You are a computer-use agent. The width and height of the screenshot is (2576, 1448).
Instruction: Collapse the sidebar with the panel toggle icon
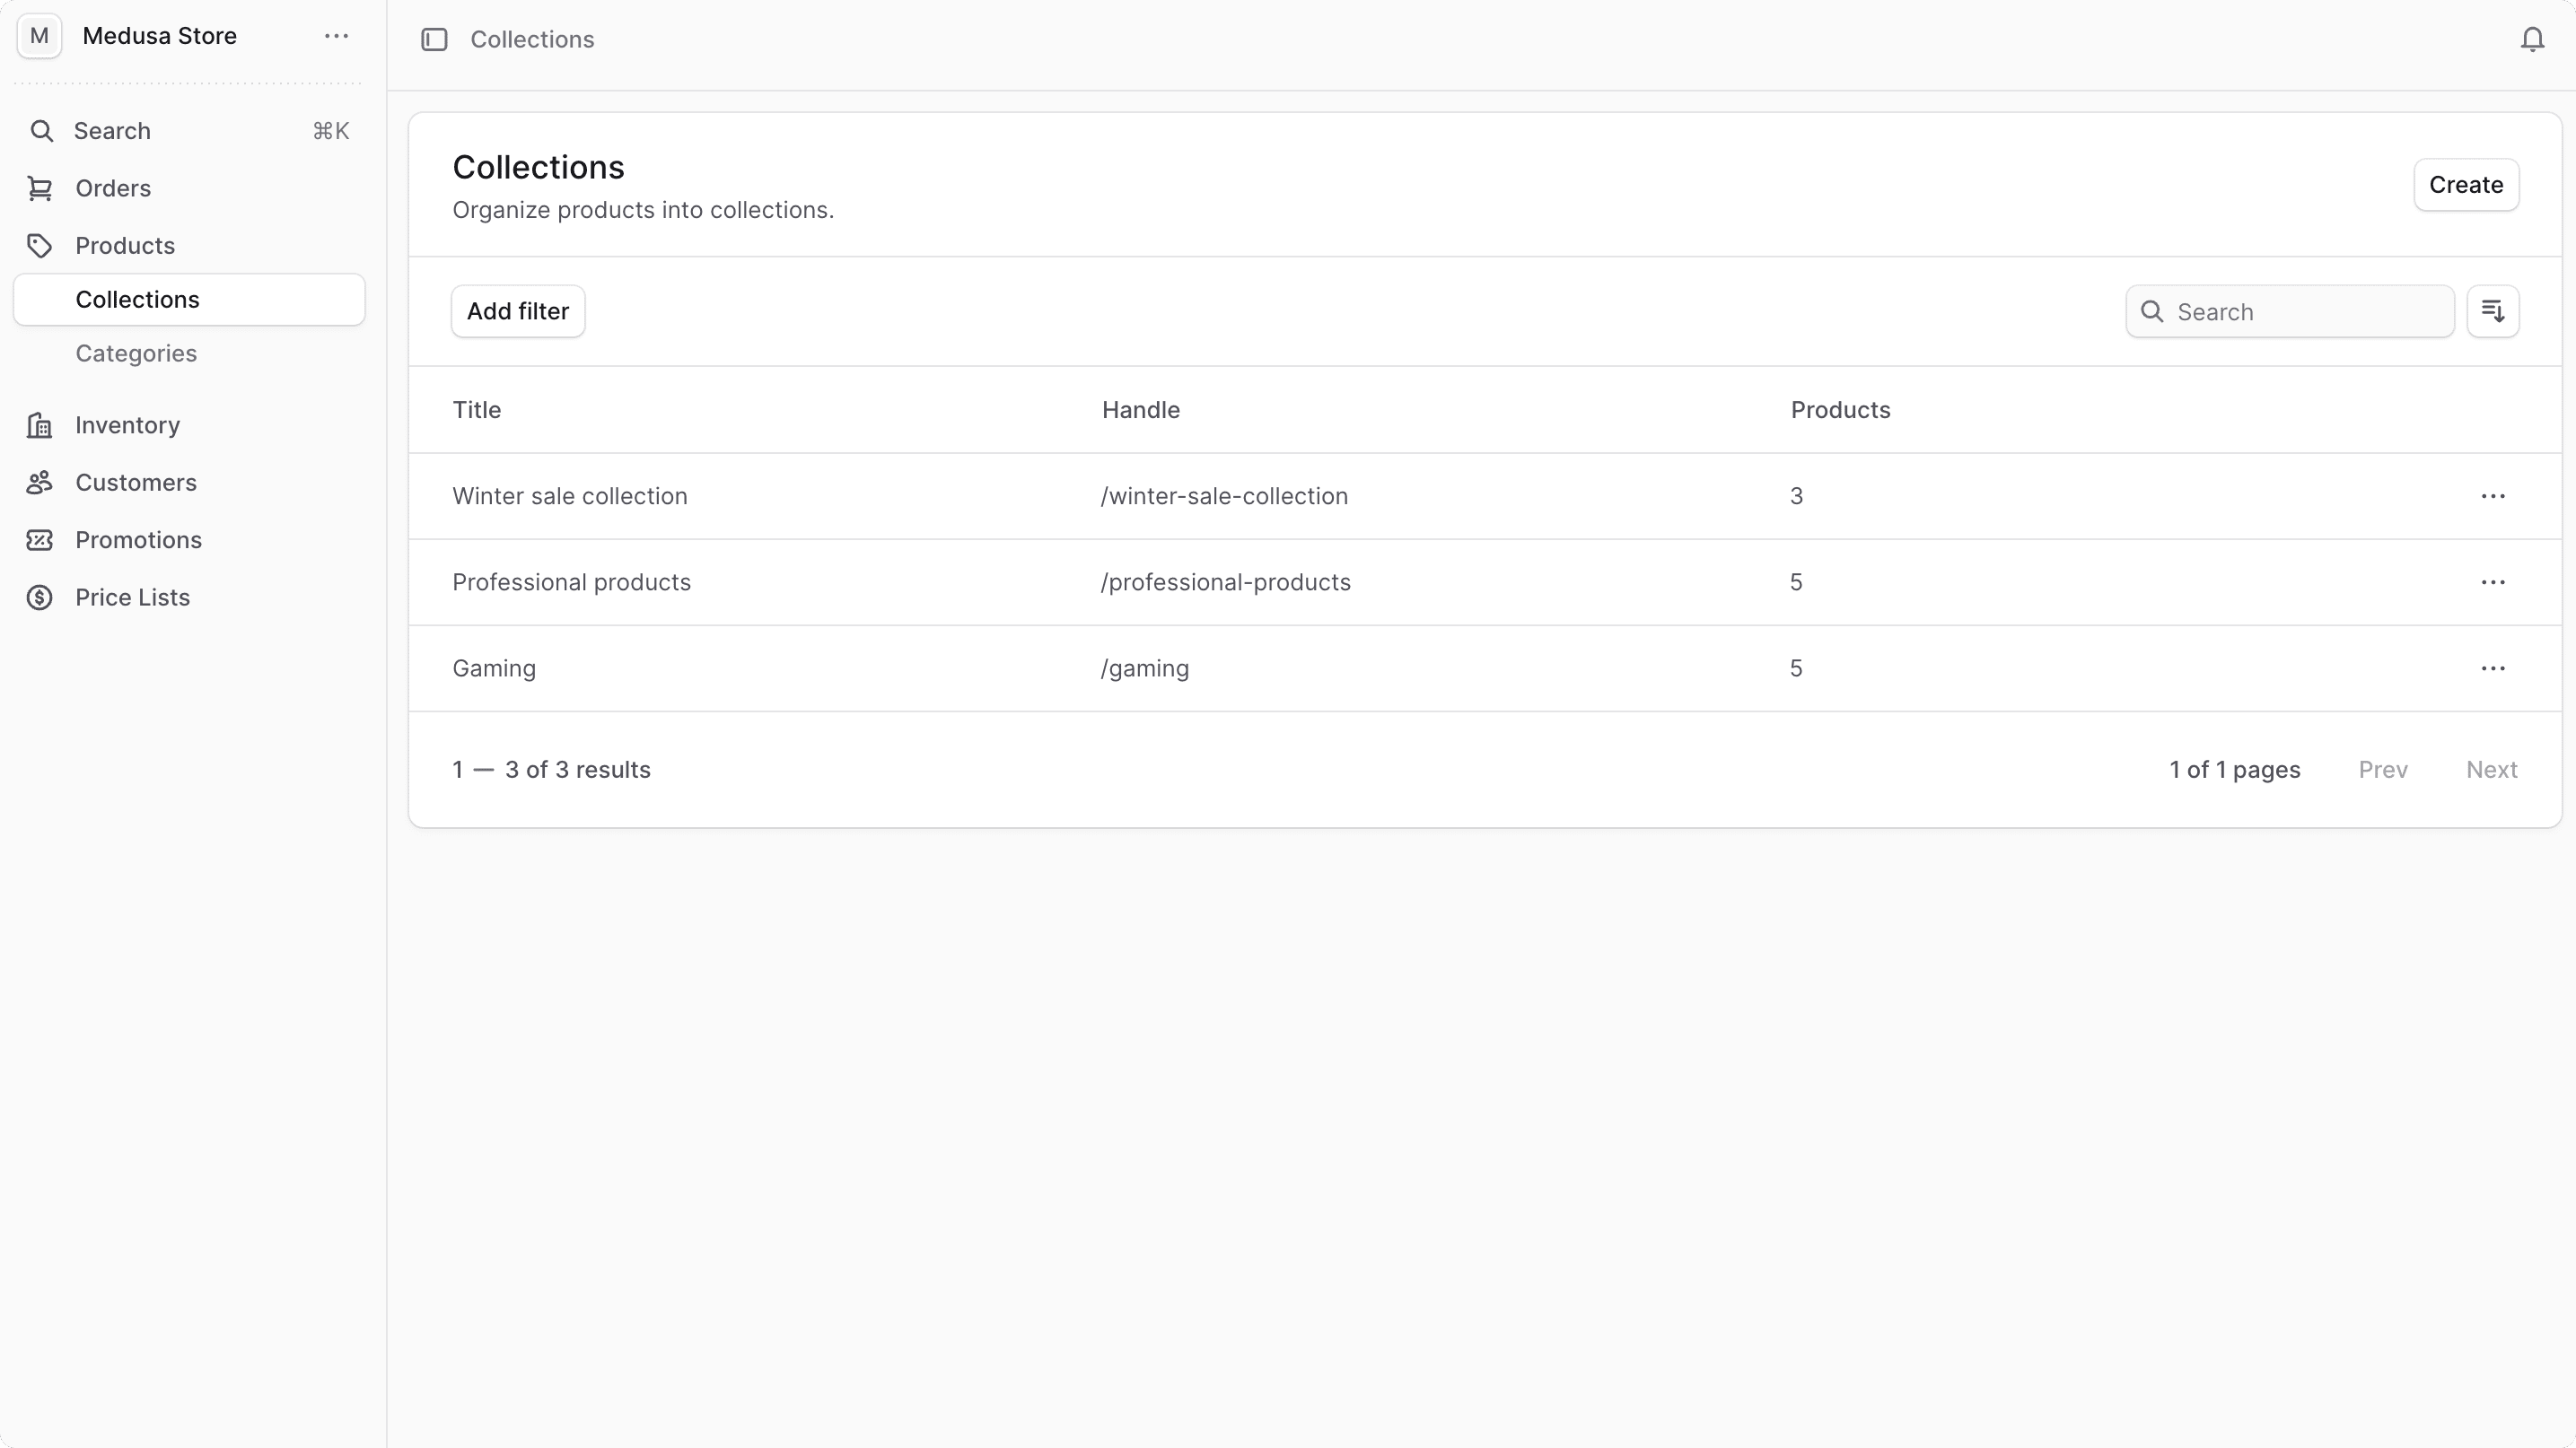pyautogui.click(x=434, y=39)
